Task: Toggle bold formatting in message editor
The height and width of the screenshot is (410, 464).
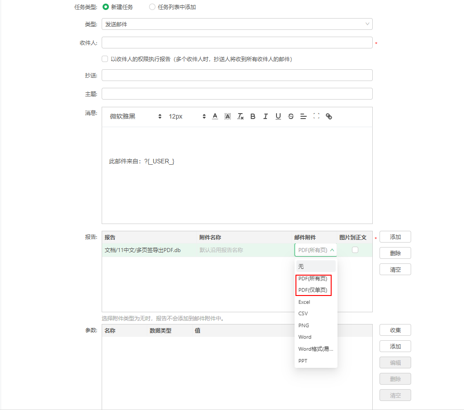Action: click(253, 116)
